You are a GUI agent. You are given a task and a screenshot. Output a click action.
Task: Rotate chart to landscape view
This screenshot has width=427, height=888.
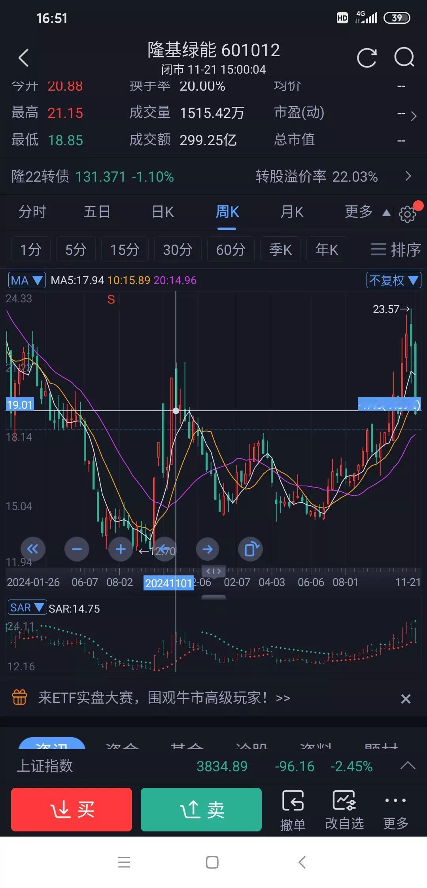(251, 549)
